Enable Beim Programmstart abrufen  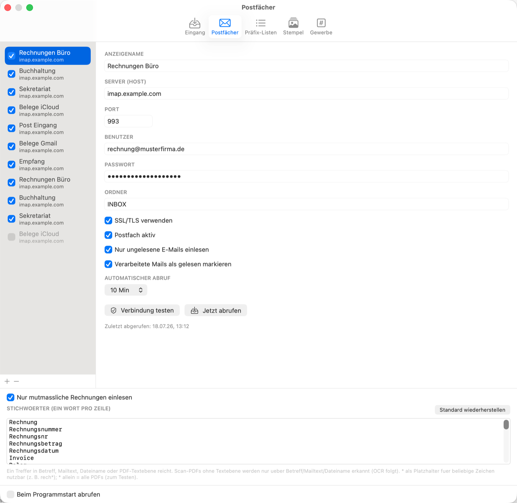11,494
